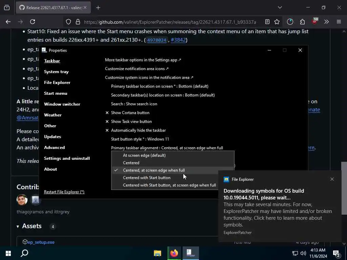Choose the Centered alignment option
The width and height of the screenshot is (347, 260).
[172, 163]
